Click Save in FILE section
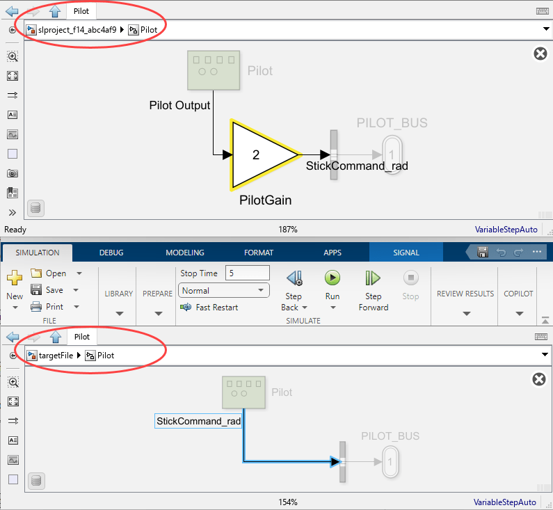The width and height of the screenshot is (553, 510). pos(47,290)
